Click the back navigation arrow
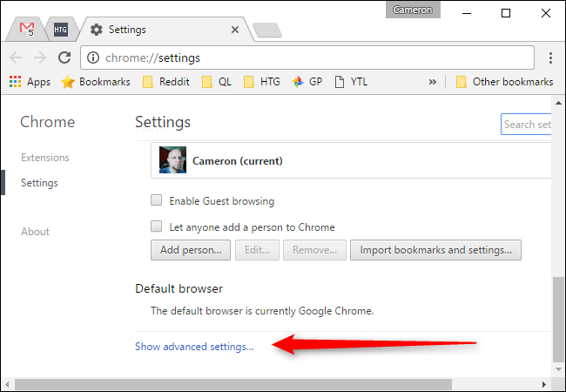Image resolution: width=566 pixels, height=392 pixels. point(16,57)
